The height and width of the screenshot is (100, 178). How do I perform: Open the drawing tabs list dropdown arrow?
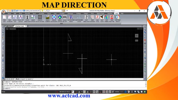(x=142, y=26)
